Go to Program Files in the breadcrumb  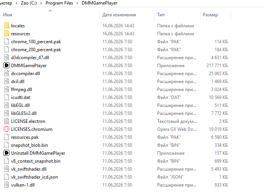click(x=59, y=3)
